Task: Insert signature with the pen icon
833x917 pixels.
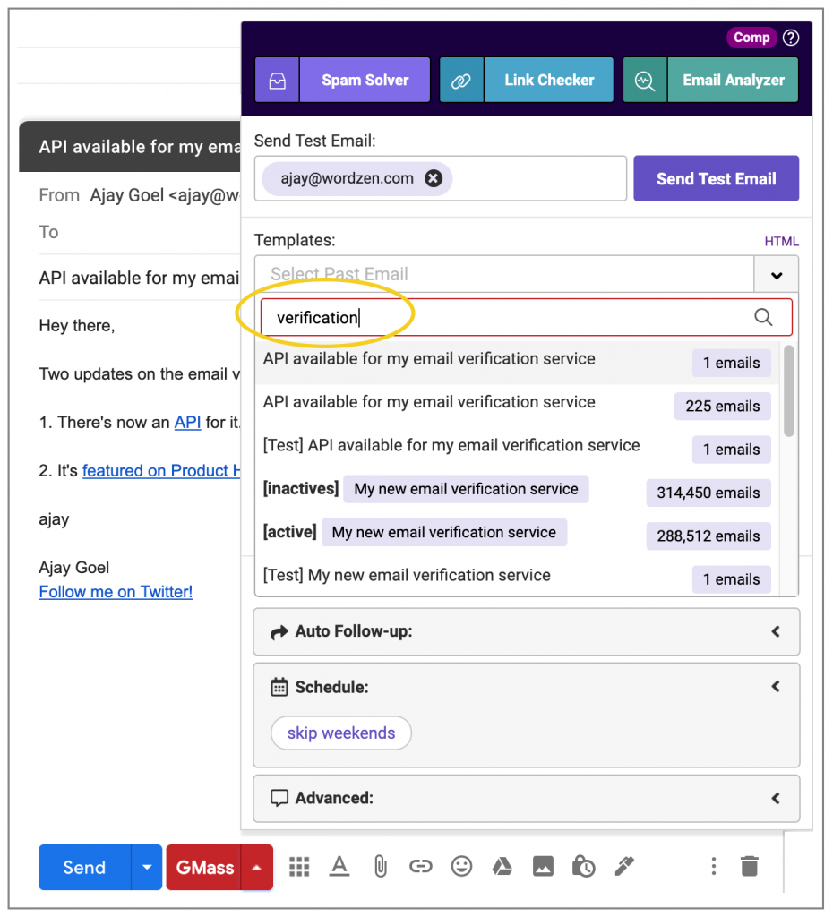Action: 623,866
